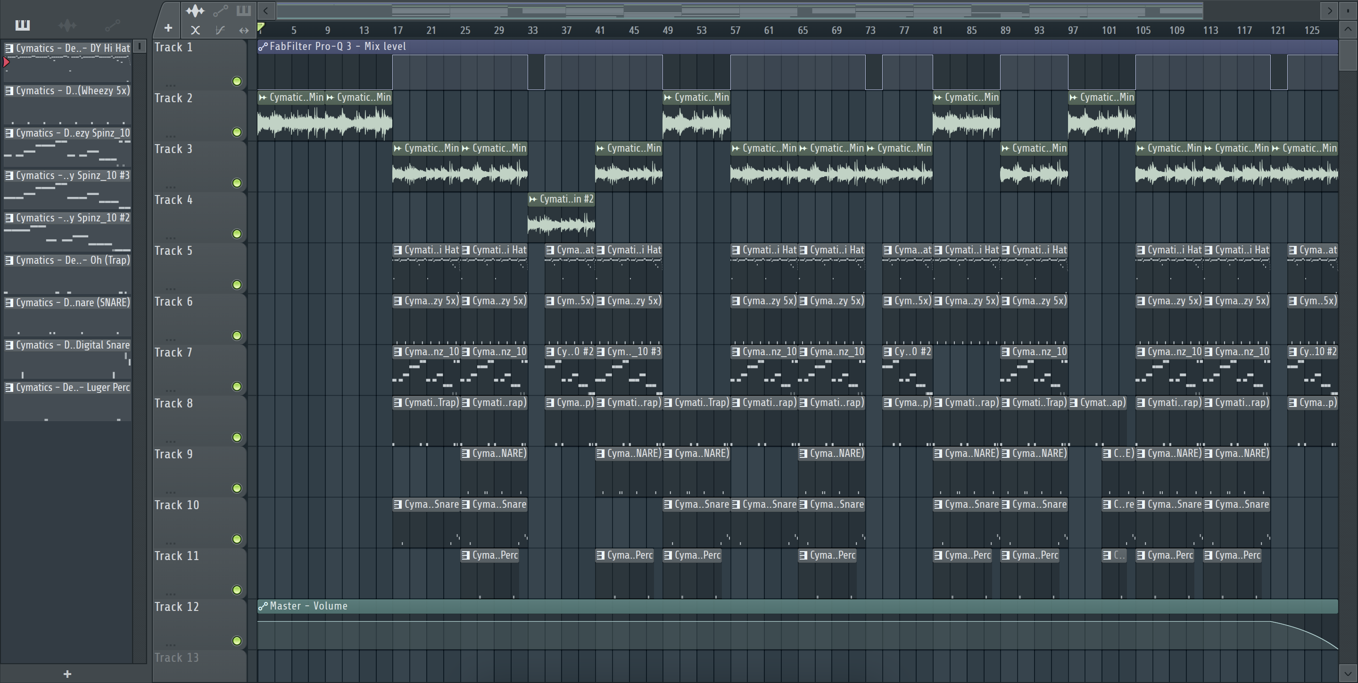Select the Track 6 header
This screenshot has width=1358, height=683.
click(x=200, y=318)
